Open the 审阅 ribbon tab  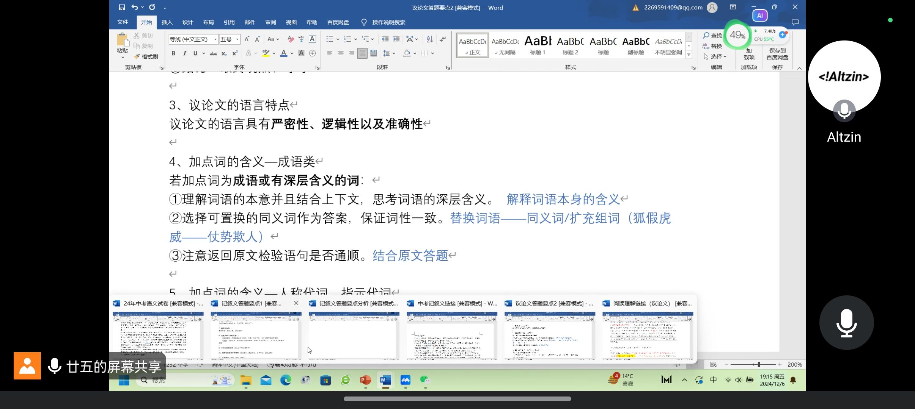click(270, 22)
